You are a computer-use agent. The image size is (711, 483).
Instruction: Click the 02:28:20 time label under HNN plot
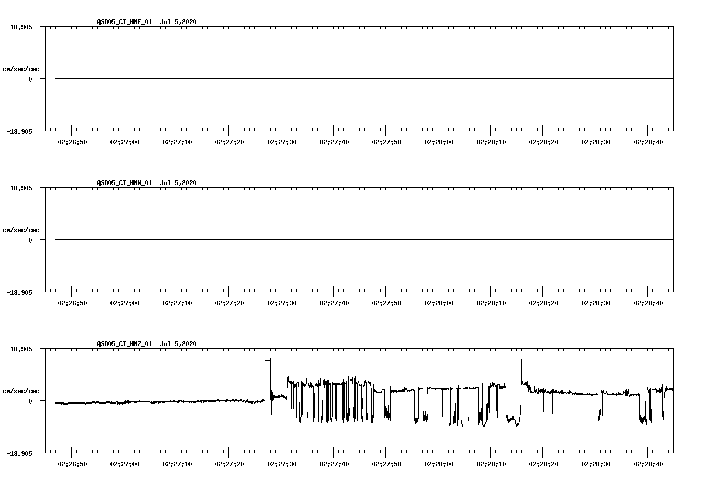(x=543, y=303)
